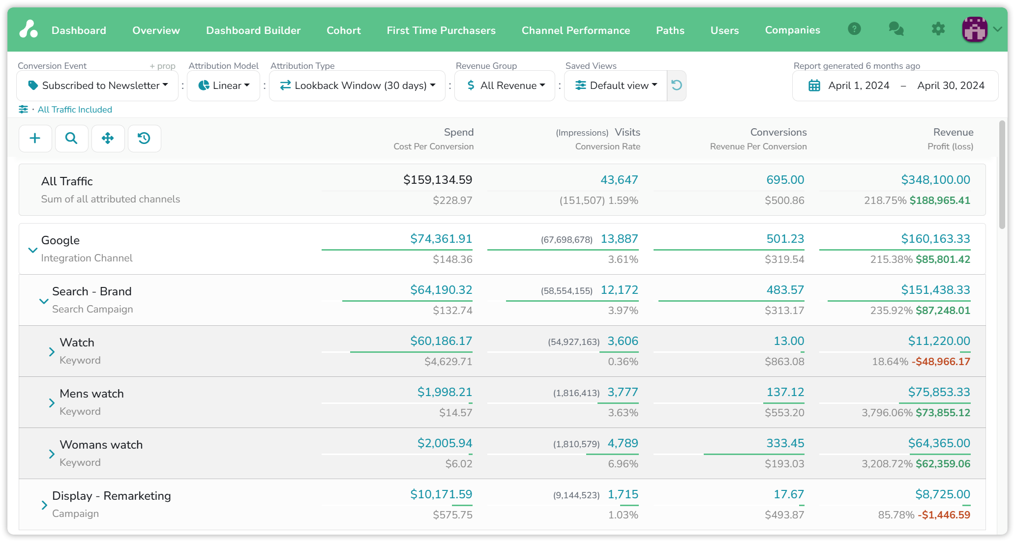Click the move arrows reorder button
The width and height of the screenshot is (1015, 542).
(108, 139)
